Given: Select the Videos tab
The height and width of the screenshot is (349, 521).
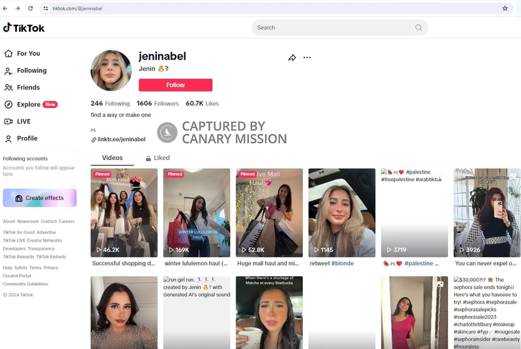Looking at the screenshot, I should (x=112, y=158).
